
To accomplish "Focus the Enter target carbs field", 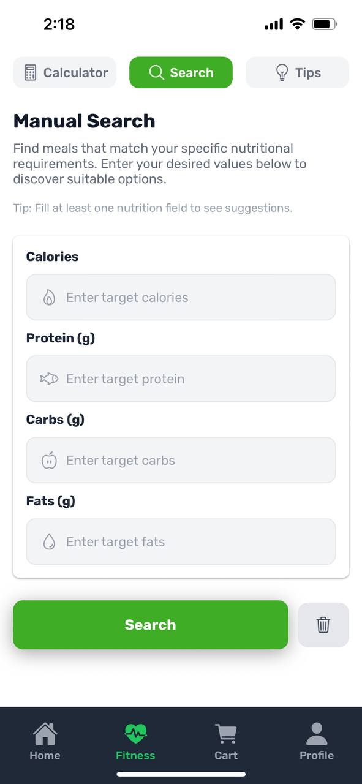I will 181,460.
